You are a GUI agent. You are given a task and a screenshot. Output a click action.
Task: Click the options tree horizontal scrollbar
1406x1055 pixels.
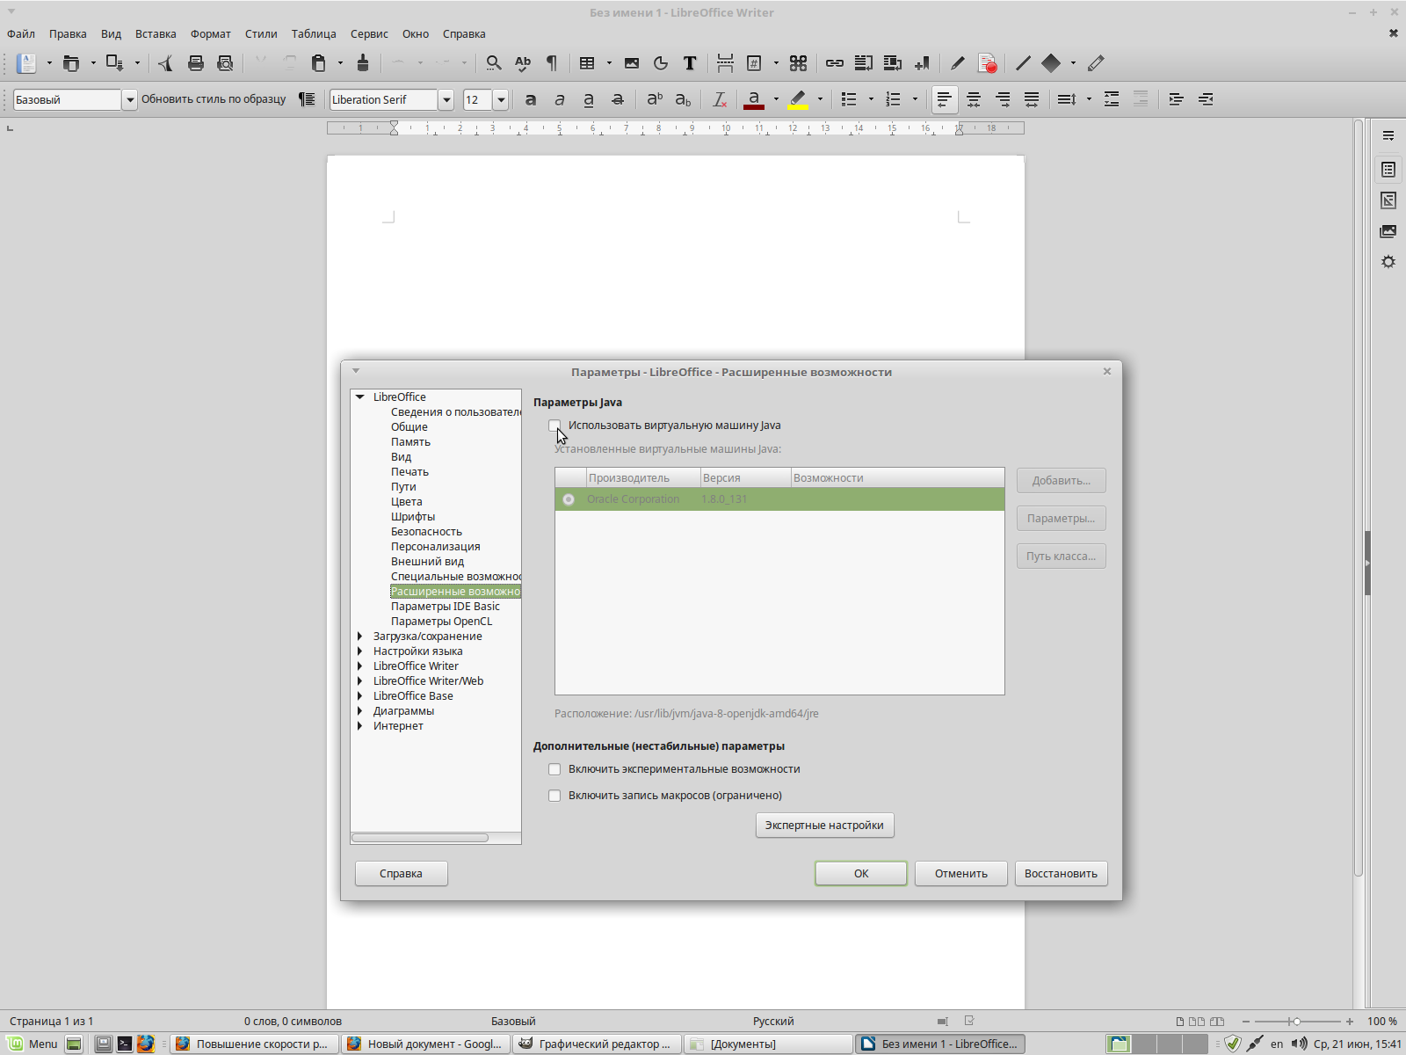point(420,838)
